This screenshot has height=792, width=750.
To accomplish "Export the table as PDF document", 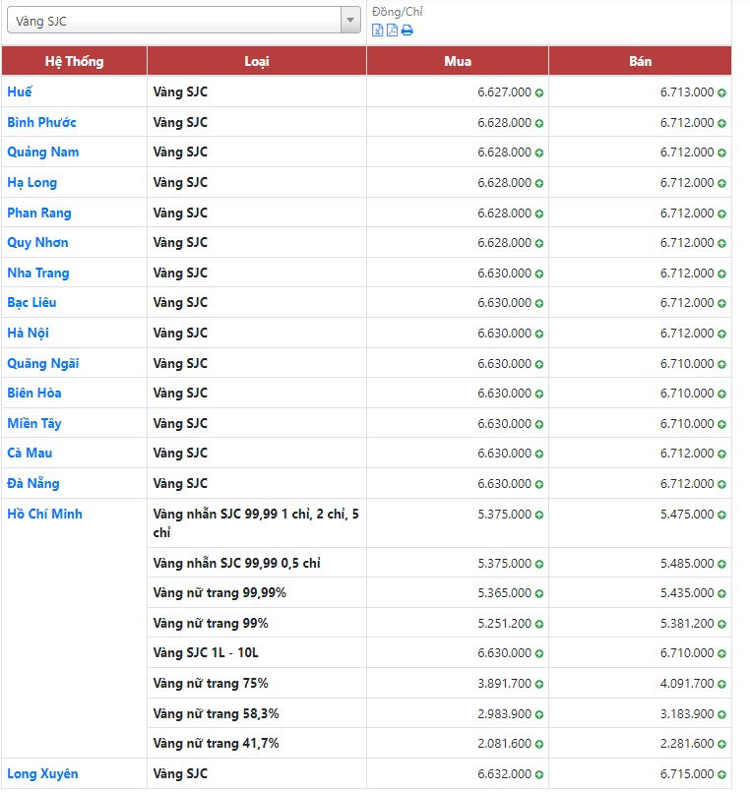I will tap(392, 30).
